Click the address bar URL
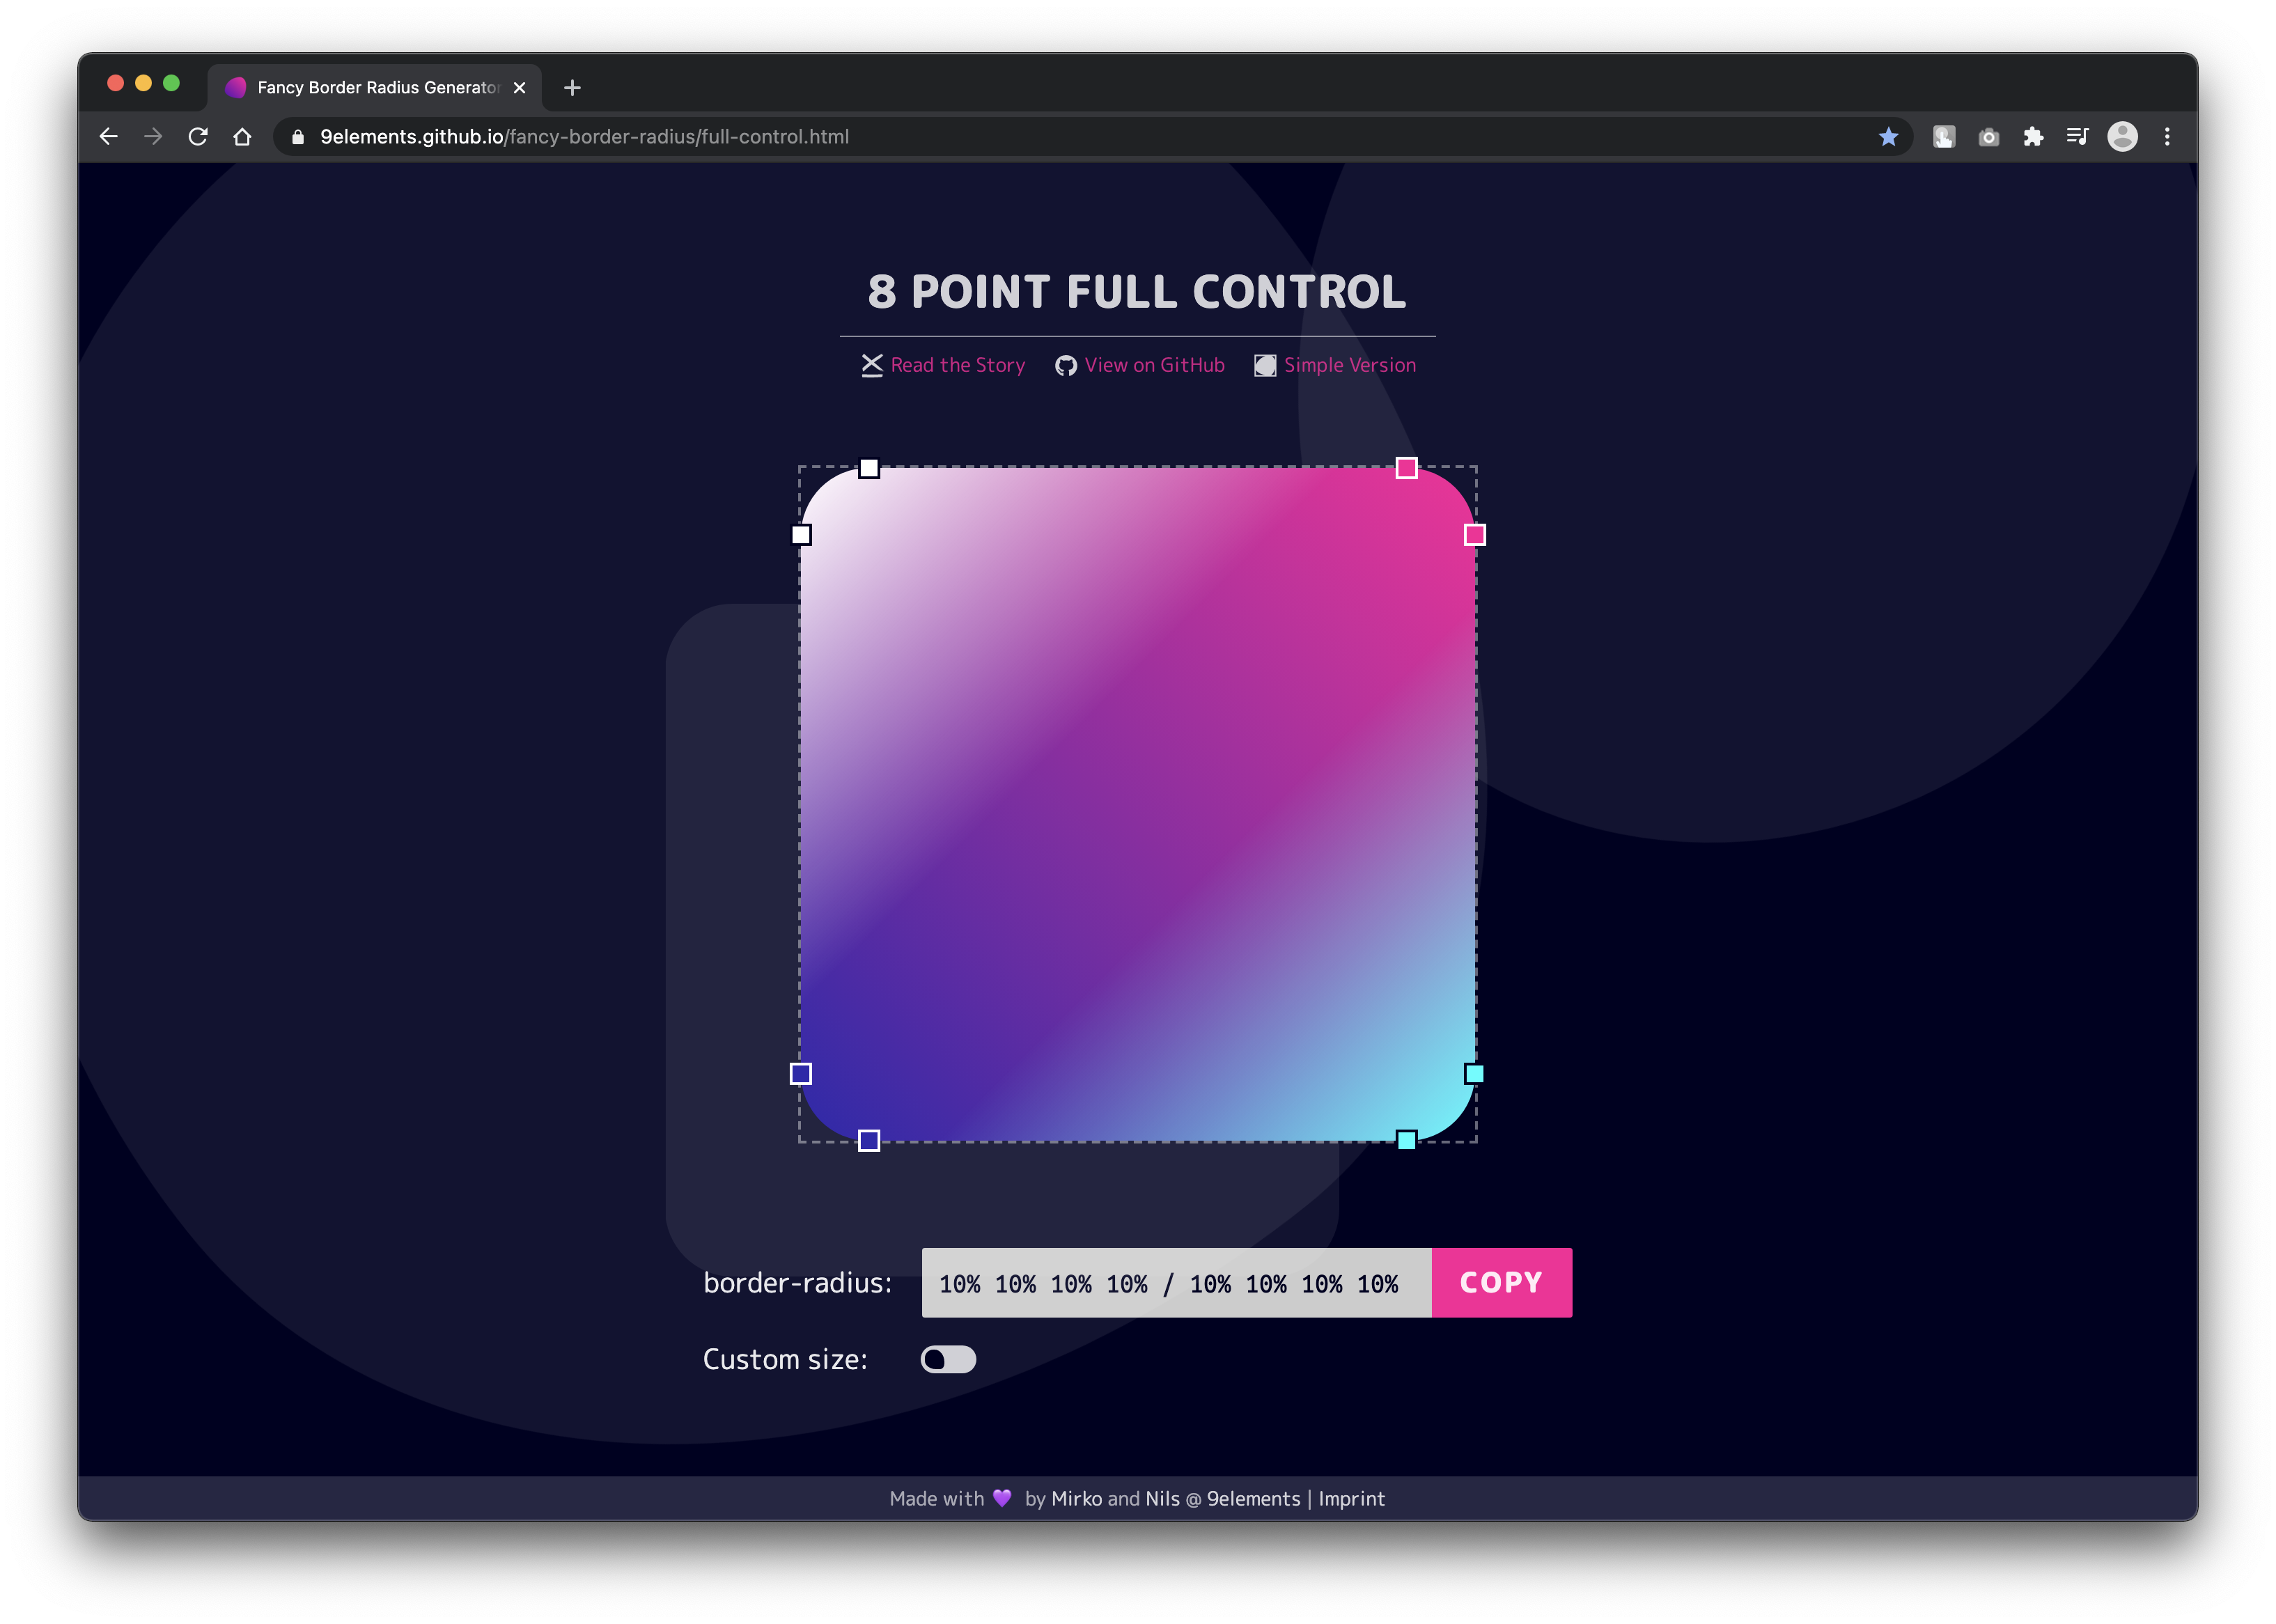2276x1624 pixels. click(x=584, y=137)
